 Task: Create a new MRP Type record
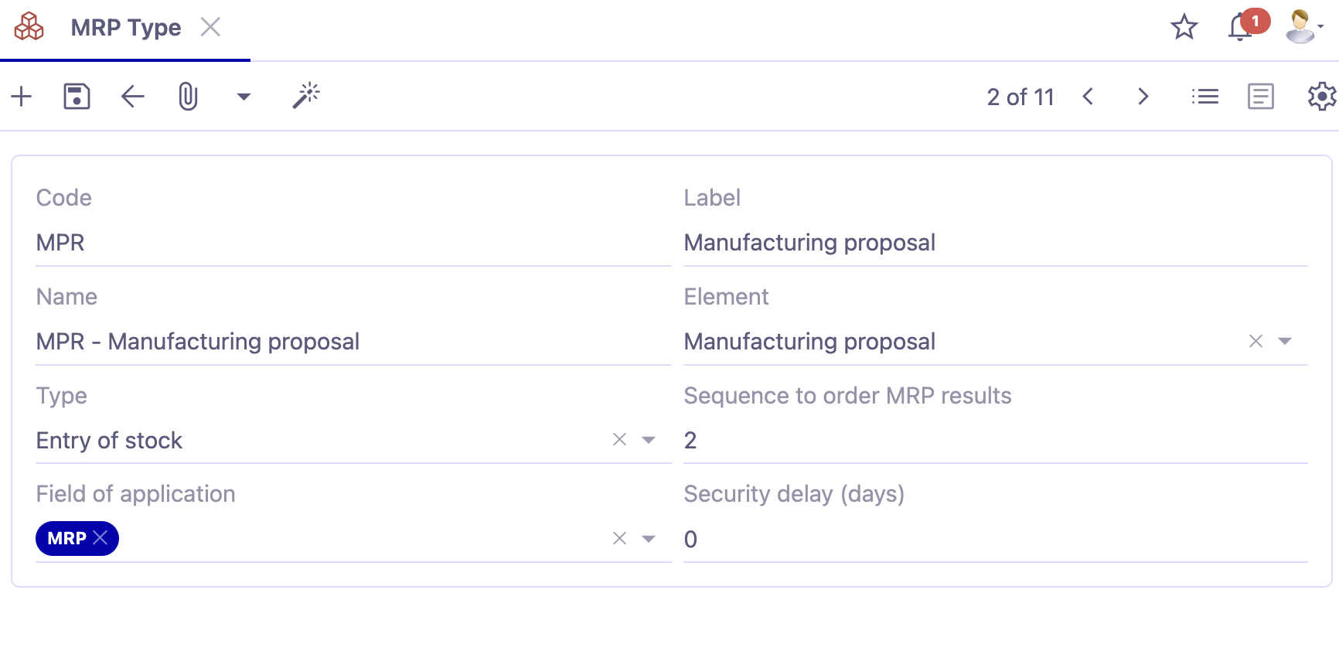21,96
